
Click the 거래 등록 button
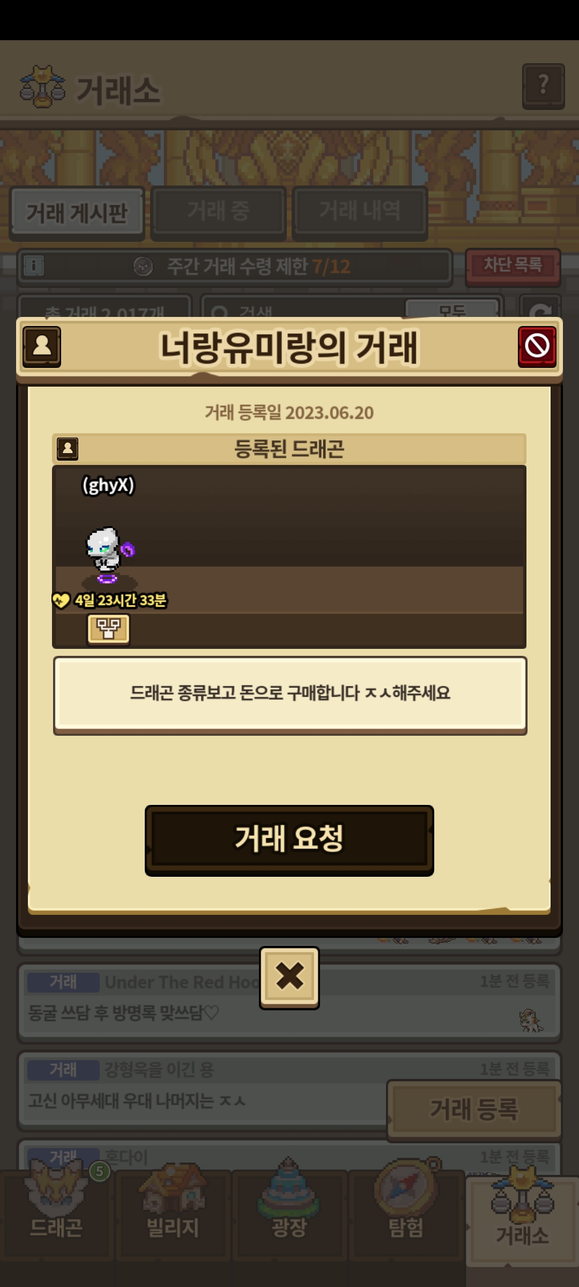(474, 1110)
